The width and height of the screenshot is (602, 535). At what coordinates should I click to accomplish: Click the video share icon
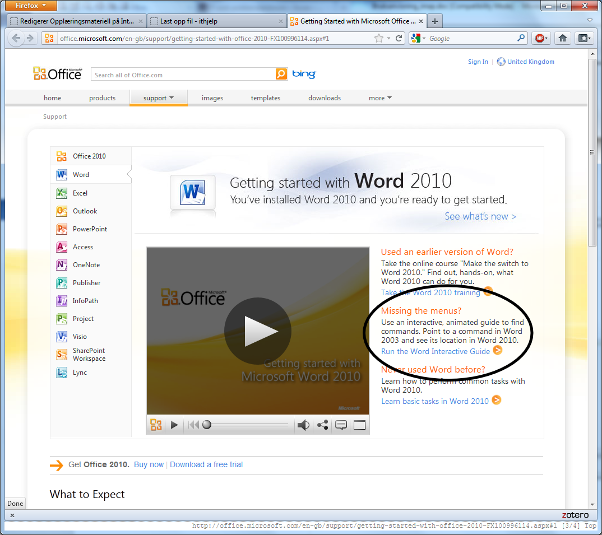tap(322, 425)
